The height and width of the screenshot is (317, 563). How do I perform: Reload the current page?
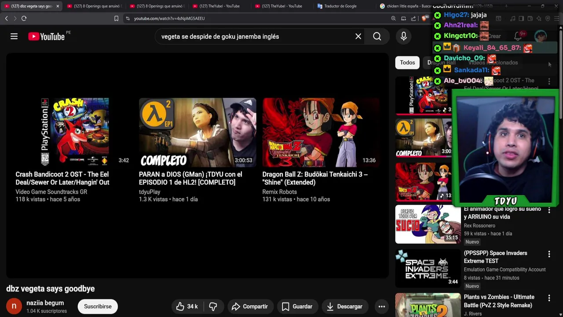pos(24,18)
